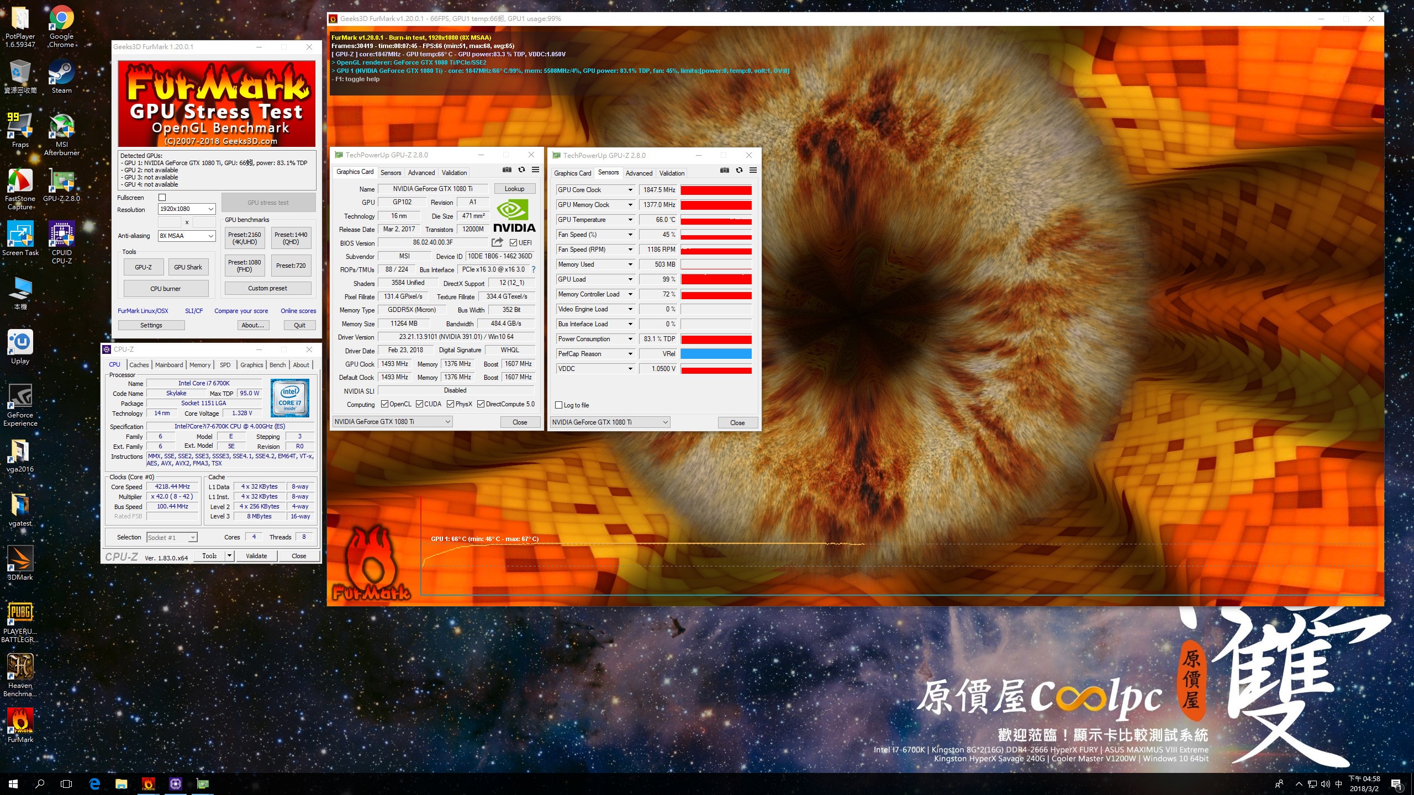Switch to Memory tab in CPU-Z
The image size is (1414, 795).
click(200, 365)
